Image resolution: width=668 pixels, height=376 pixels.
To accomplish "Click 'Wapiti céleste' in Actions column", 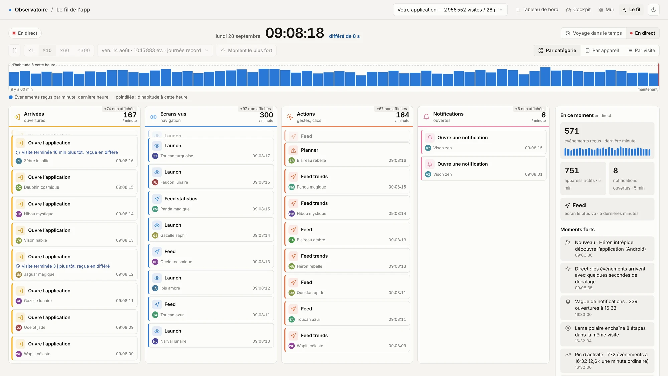I will coord(310,346).
